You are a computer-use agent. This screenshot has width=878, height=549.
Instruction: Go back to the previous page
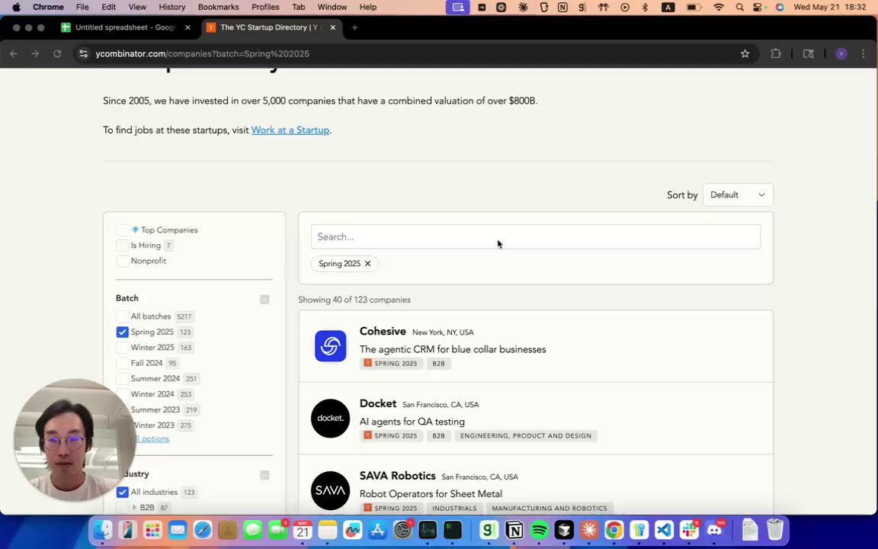(14, 54)
